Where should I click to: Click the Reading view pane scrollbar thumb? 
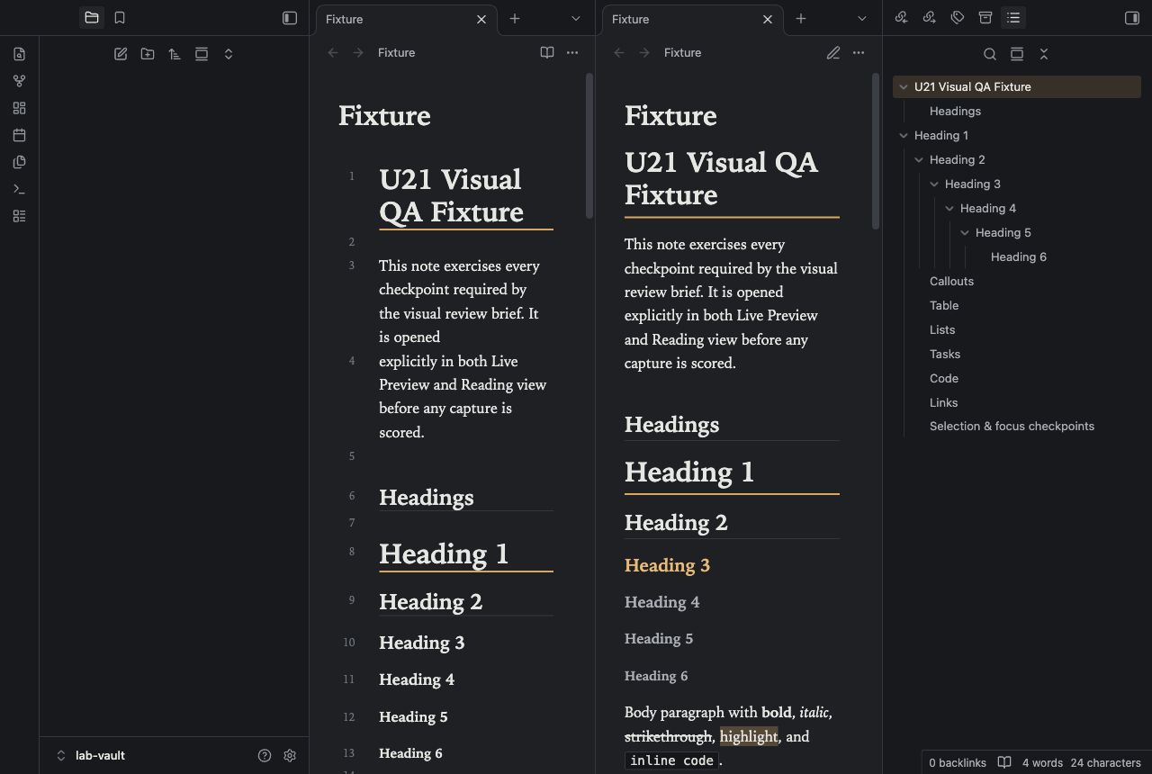(876, 151)
